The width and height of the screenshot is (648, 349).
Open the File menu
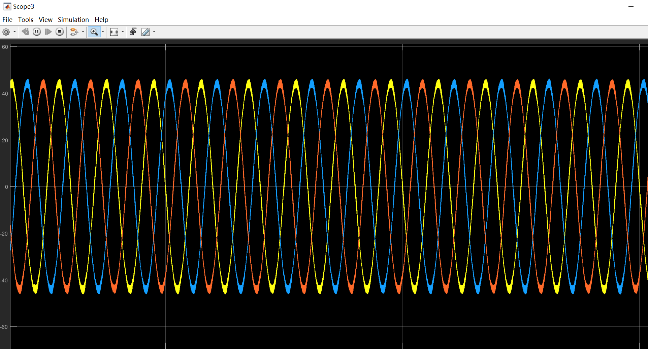pos(7,20)
